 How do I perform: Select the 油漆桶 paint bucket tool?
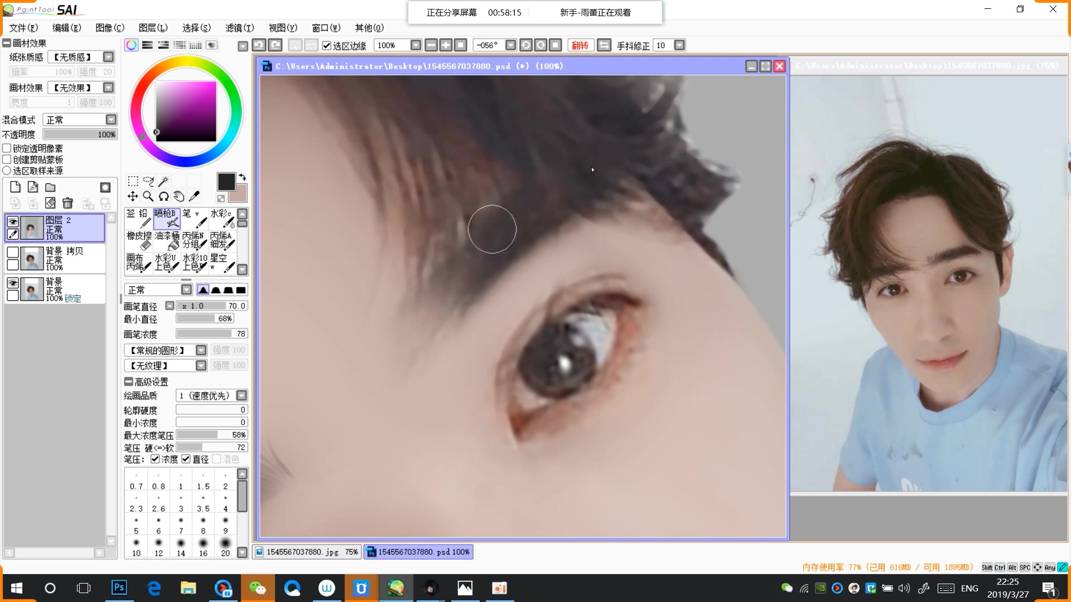(x=167, y=241)
